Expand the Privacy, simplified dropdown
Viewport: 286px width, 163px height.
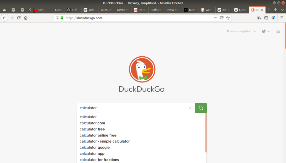coord(241,31)
